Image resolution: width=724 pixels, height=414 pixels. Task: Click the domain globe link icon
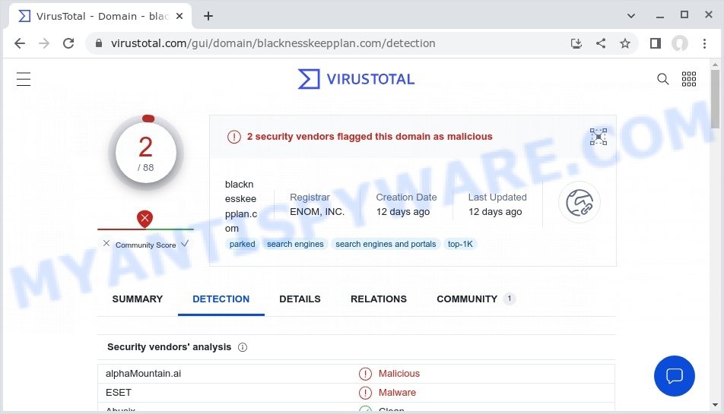[580, 202]
